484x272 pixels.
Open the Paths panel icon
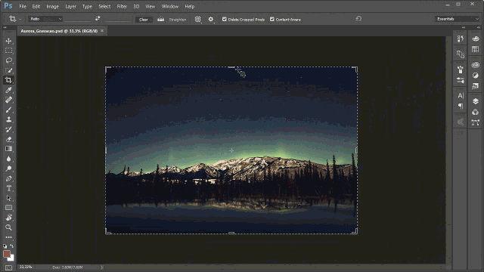click(476, 122)
